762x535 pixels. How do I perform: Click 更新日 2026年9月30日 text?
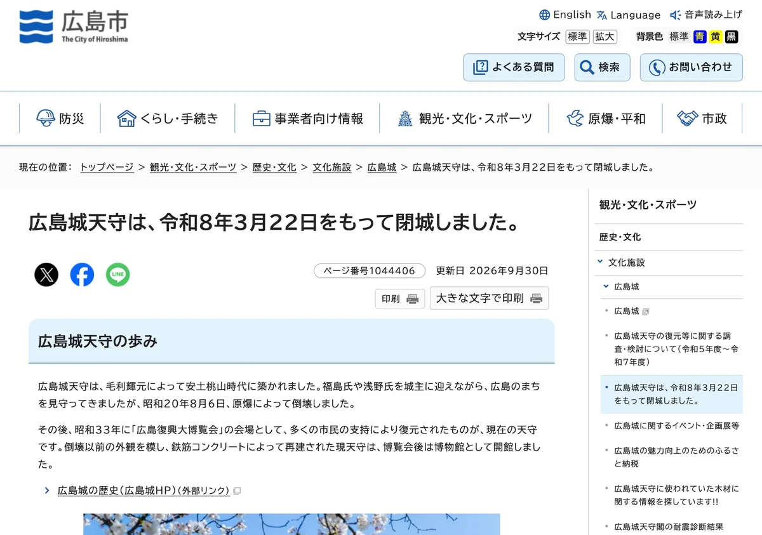click(x=491, y=271)
